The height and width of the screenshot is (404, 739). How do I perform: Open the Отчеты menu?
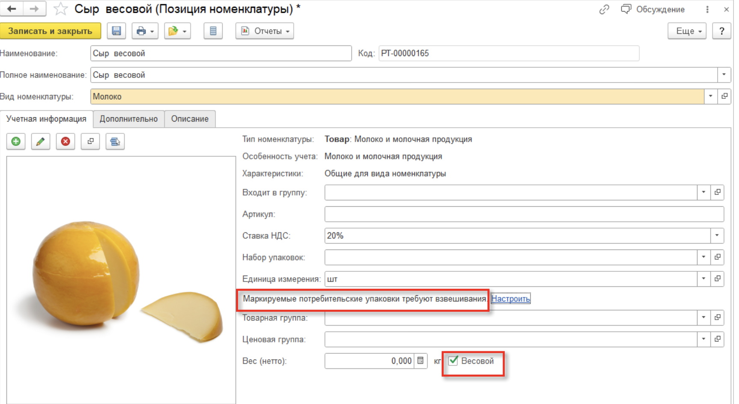pos(265,31)
